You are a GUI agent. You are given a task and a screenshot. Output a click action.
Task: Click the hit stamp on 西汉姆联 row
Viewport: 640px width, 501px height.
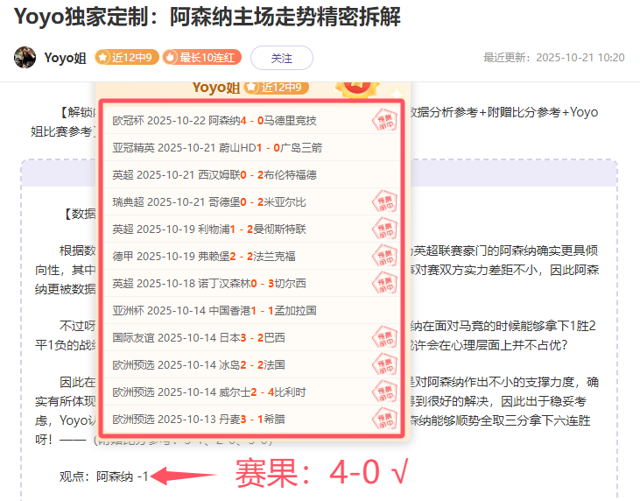(x=383, y=174)
